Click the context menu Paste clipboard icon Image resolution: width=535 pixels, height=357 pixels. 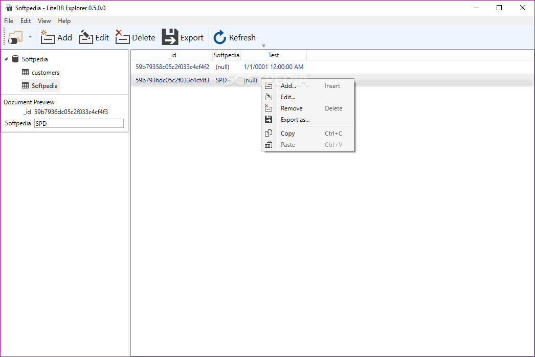(x=269, y=144)
